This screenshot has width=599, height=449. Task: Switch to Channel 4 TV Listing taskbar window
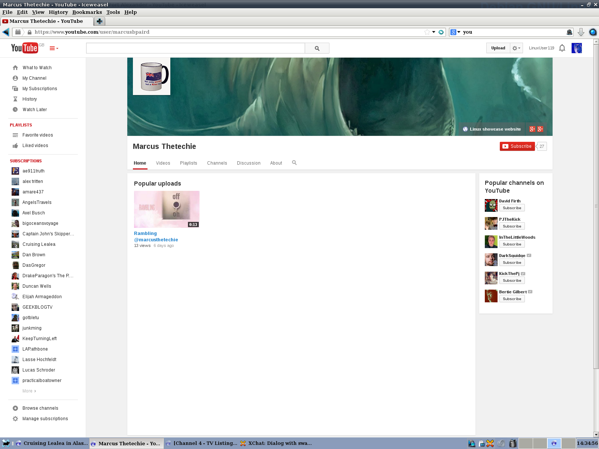tap(201, 443)
